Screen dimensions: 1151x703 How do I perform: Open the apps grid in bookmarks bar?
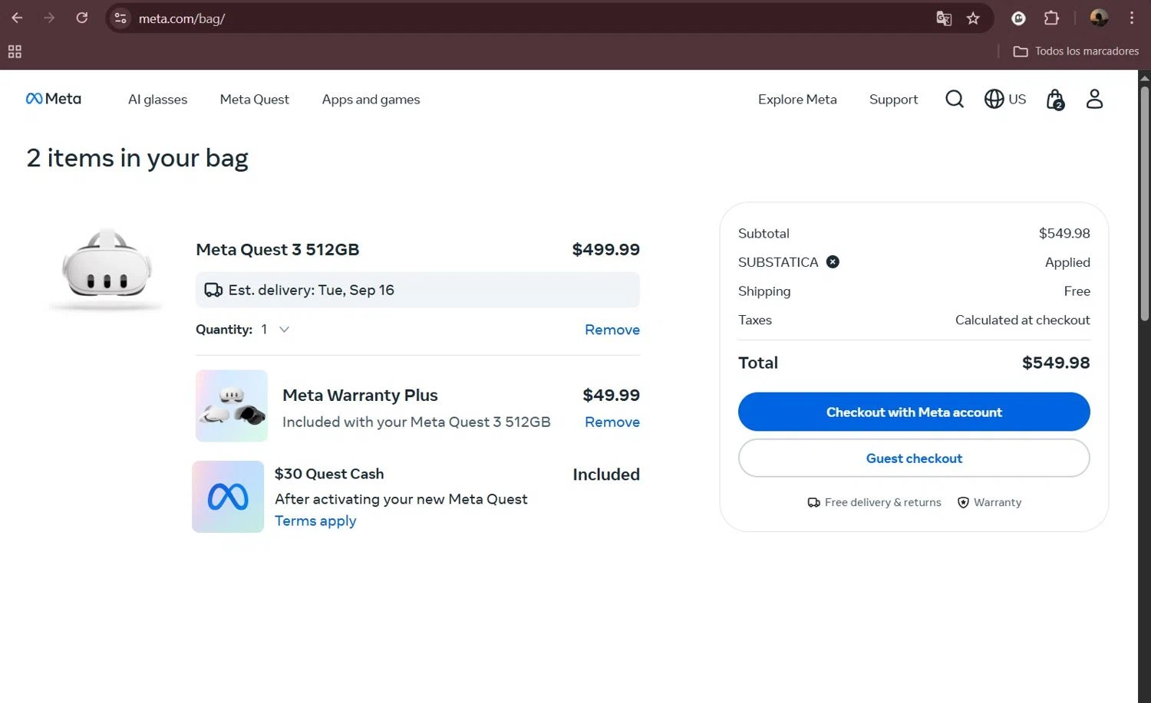[x=15, y=51]
